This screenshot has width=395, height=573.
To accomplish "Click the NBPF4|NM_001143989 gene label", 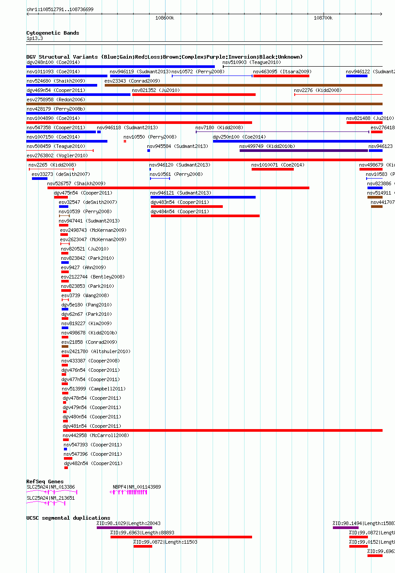I will [x=137, y=487].
